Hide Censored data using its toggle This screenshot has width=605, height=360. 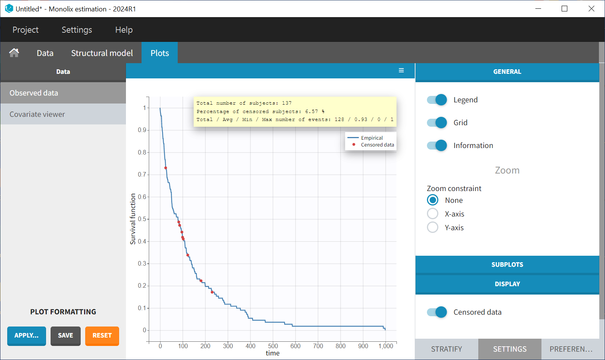point(437,312)
